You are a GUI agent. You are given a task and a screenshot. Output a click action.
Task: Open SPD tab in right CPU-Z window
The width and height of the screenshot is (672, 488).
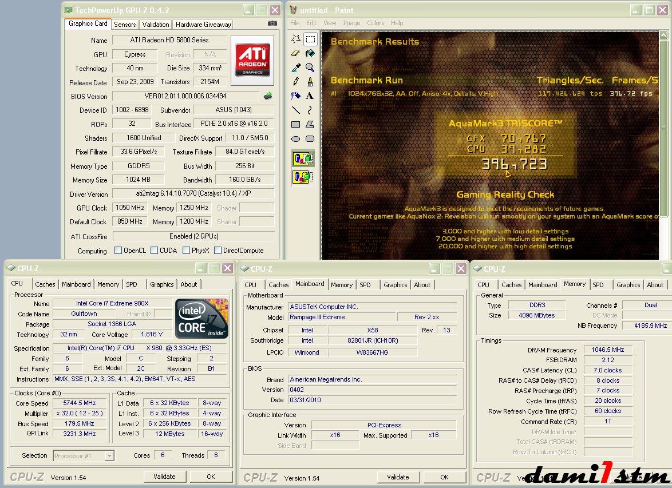click(598, 284)
